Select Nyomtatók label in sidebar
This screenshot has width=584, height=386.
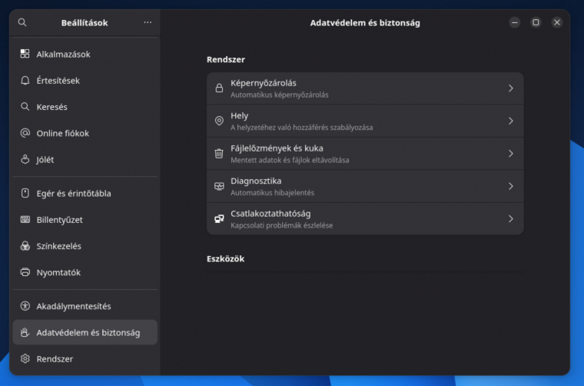pos(58,272)
